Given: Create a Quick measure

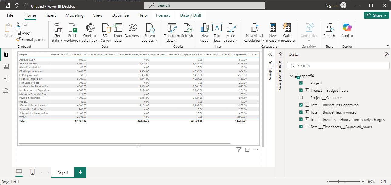Looking at the screenshot, I should tap(288, 33).
